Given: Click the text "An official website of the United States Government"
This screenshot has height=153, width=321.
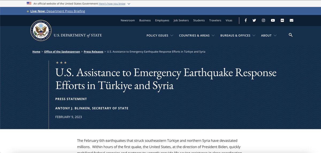Looking at the screenshot, I should click(x=66, y=4).
